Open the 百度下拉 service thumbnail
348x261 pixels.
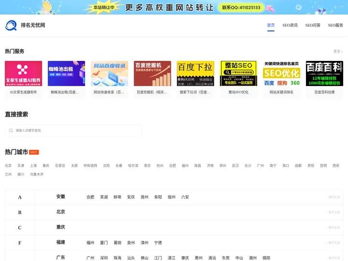tap(195, 73)
